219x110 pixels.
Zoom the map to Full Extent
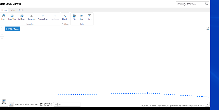pyautogui.click(x=22, y=17)
